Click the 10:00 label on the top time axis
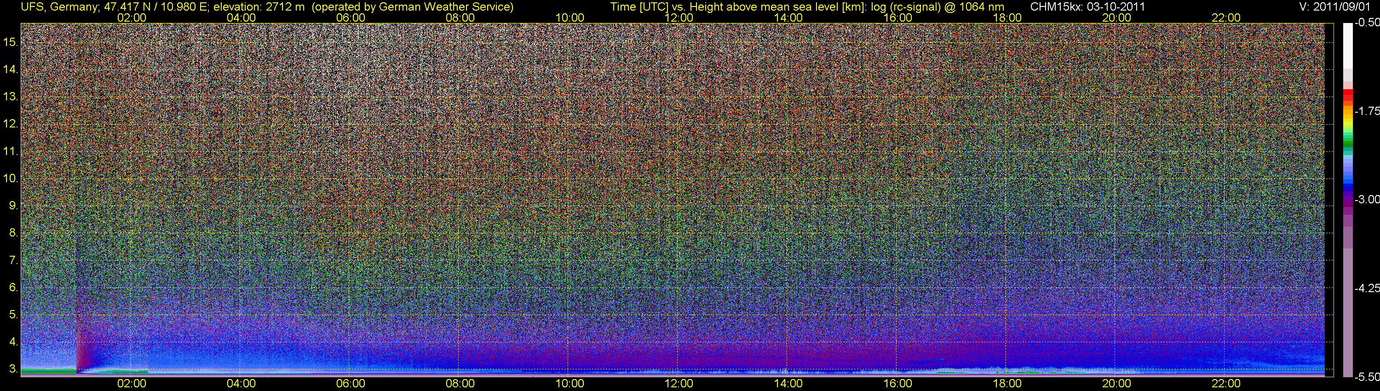Screen dimensions: 1380x391 (x=569, y=17)
